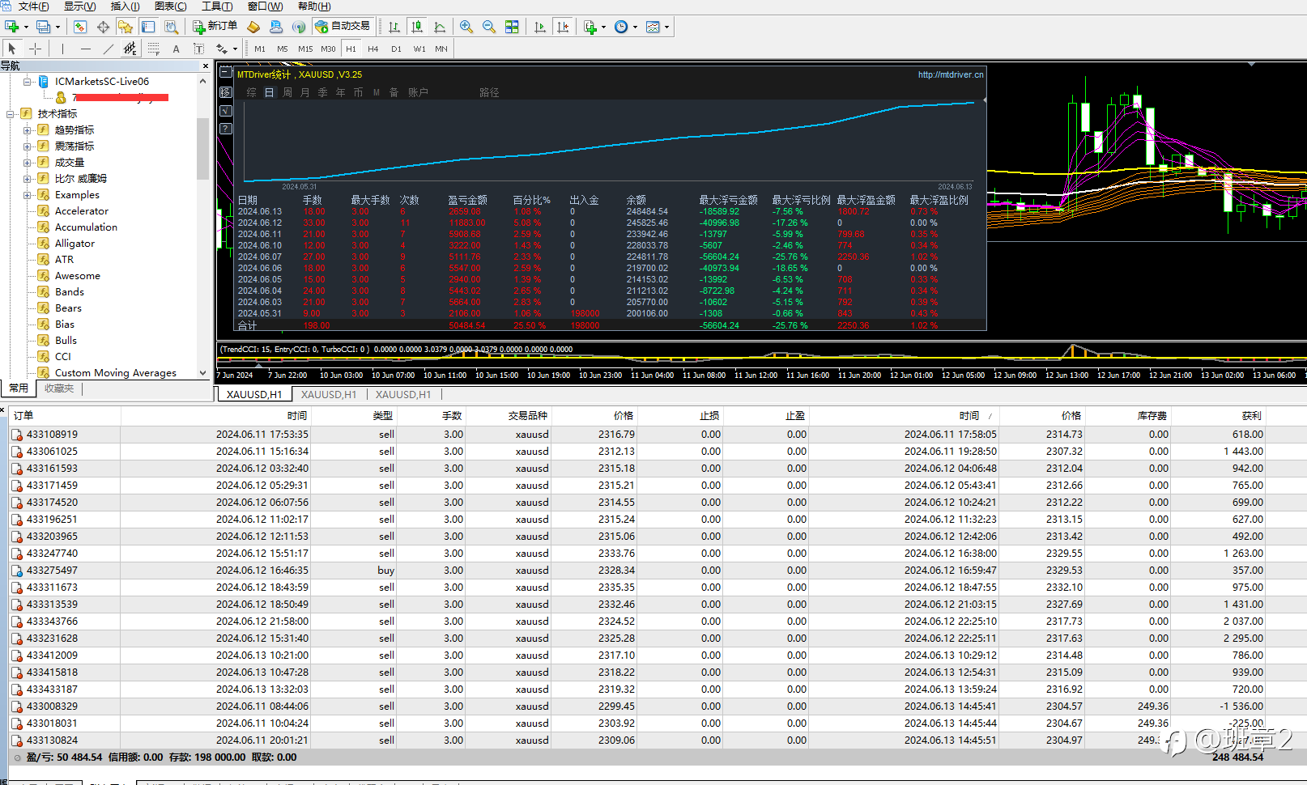Viewport: 1307px width, 785px height.
Task: Click the zoom out magnifier icon
Action: [x=489, y=27]
